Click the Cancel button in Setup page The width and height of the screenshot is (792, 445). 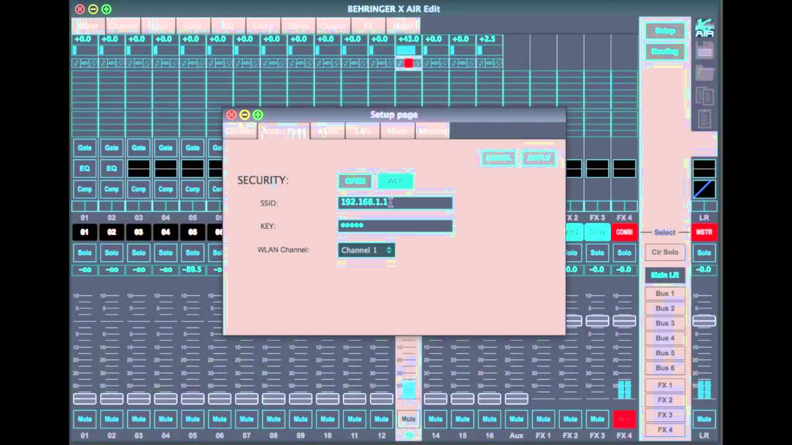pos(498,158)
